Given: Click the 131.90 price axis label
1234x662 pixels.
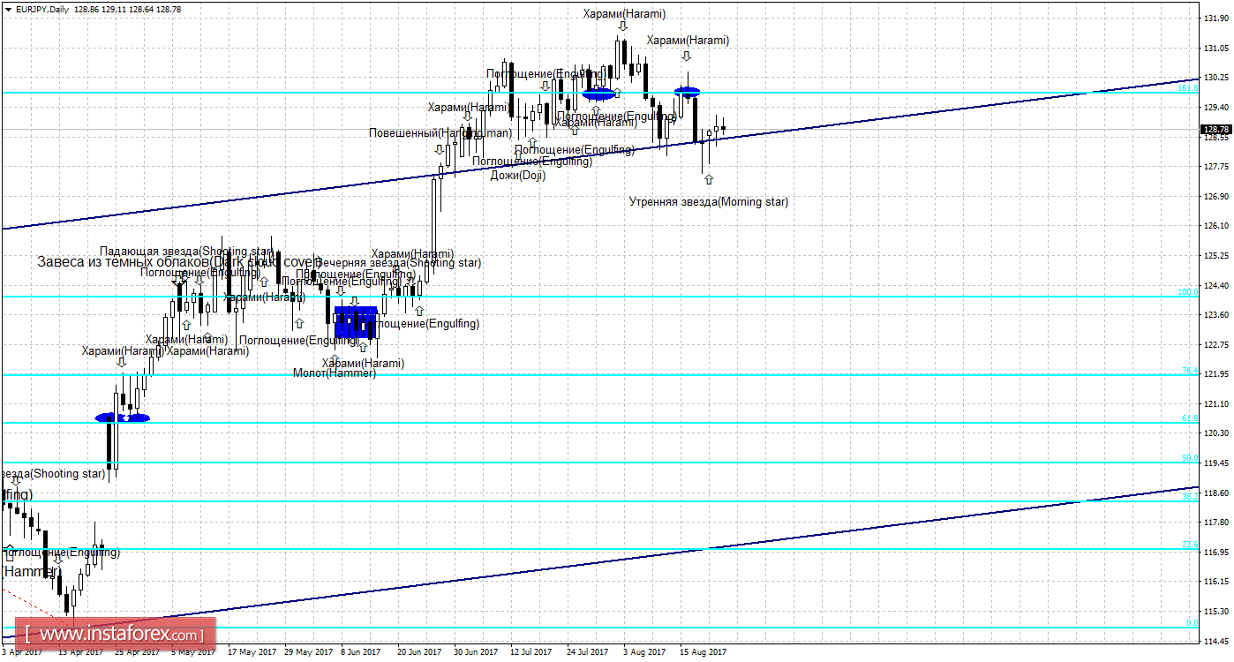Looking at the screenshot, I should click(x=1217, y=18).
